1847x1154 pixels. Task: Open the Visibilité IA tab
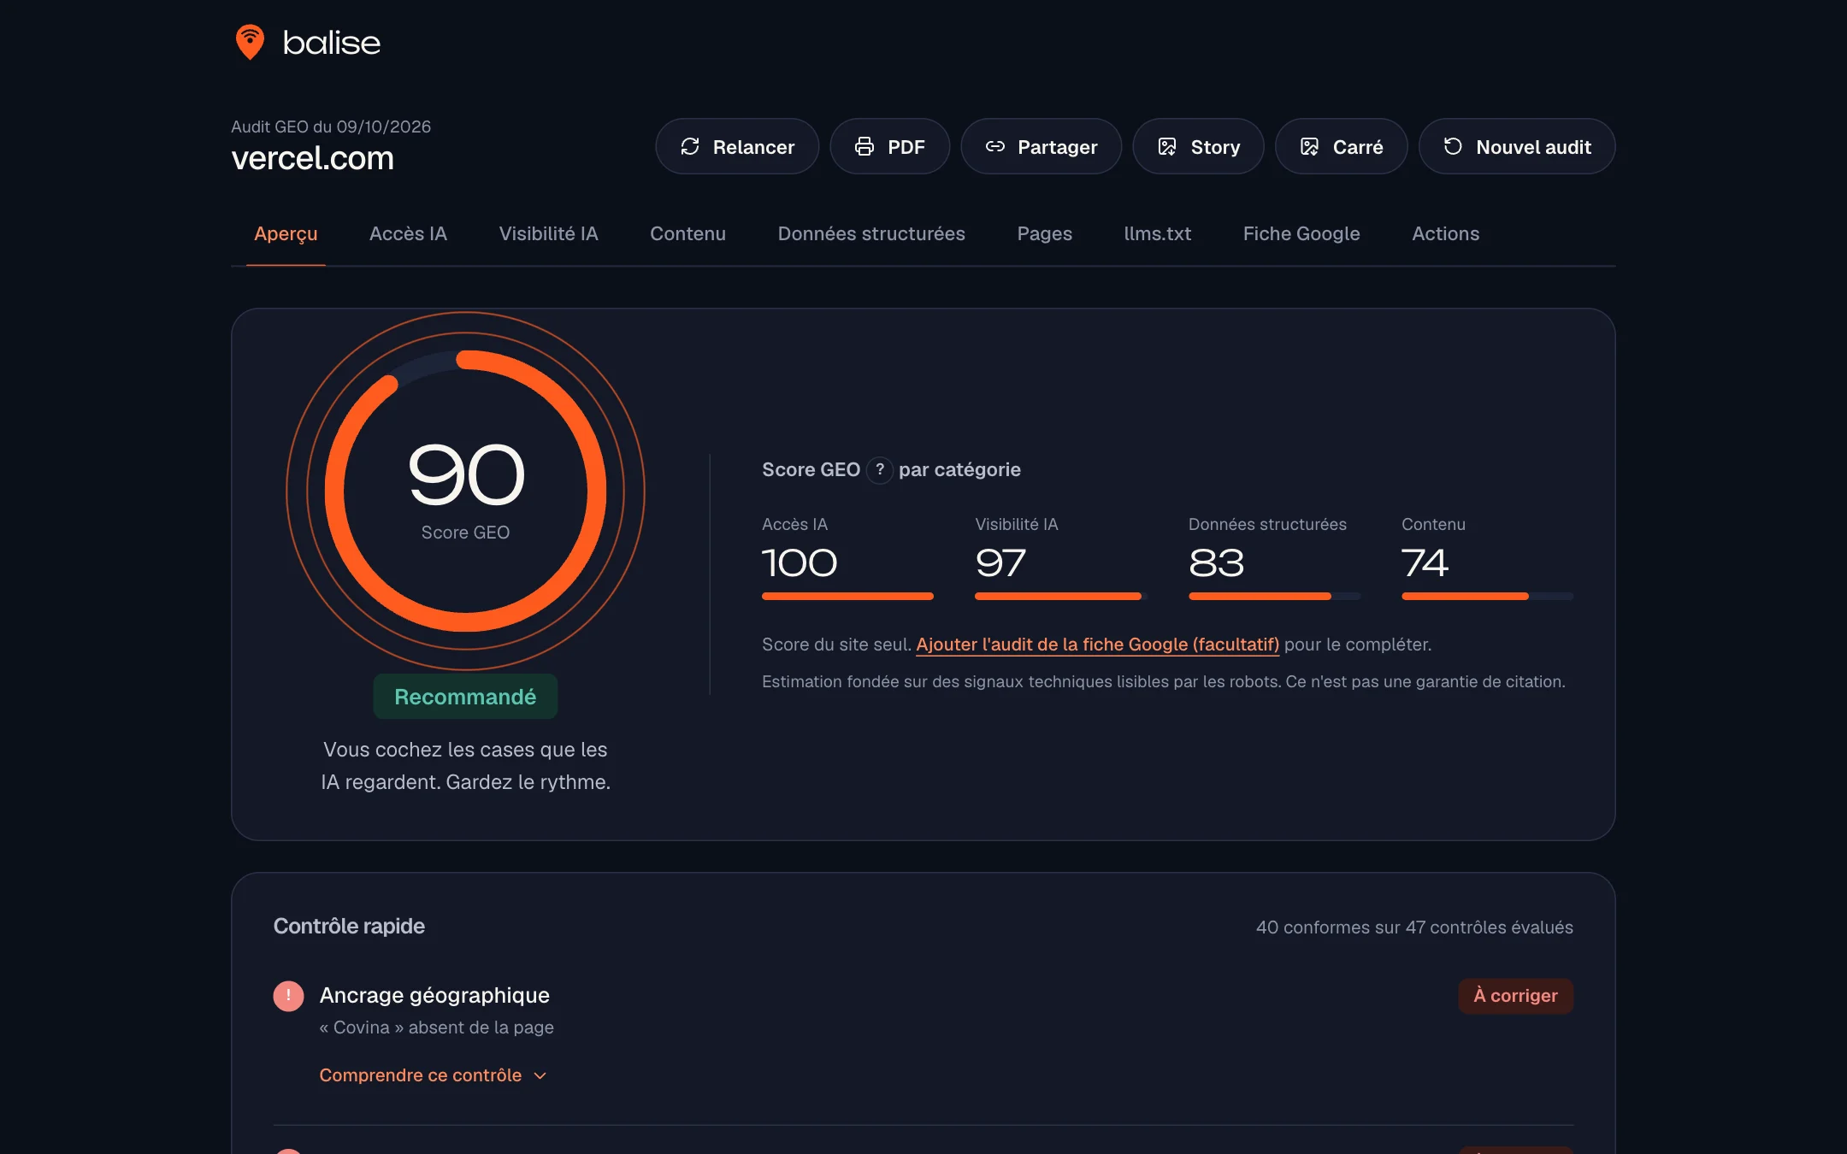pos(548,233)
